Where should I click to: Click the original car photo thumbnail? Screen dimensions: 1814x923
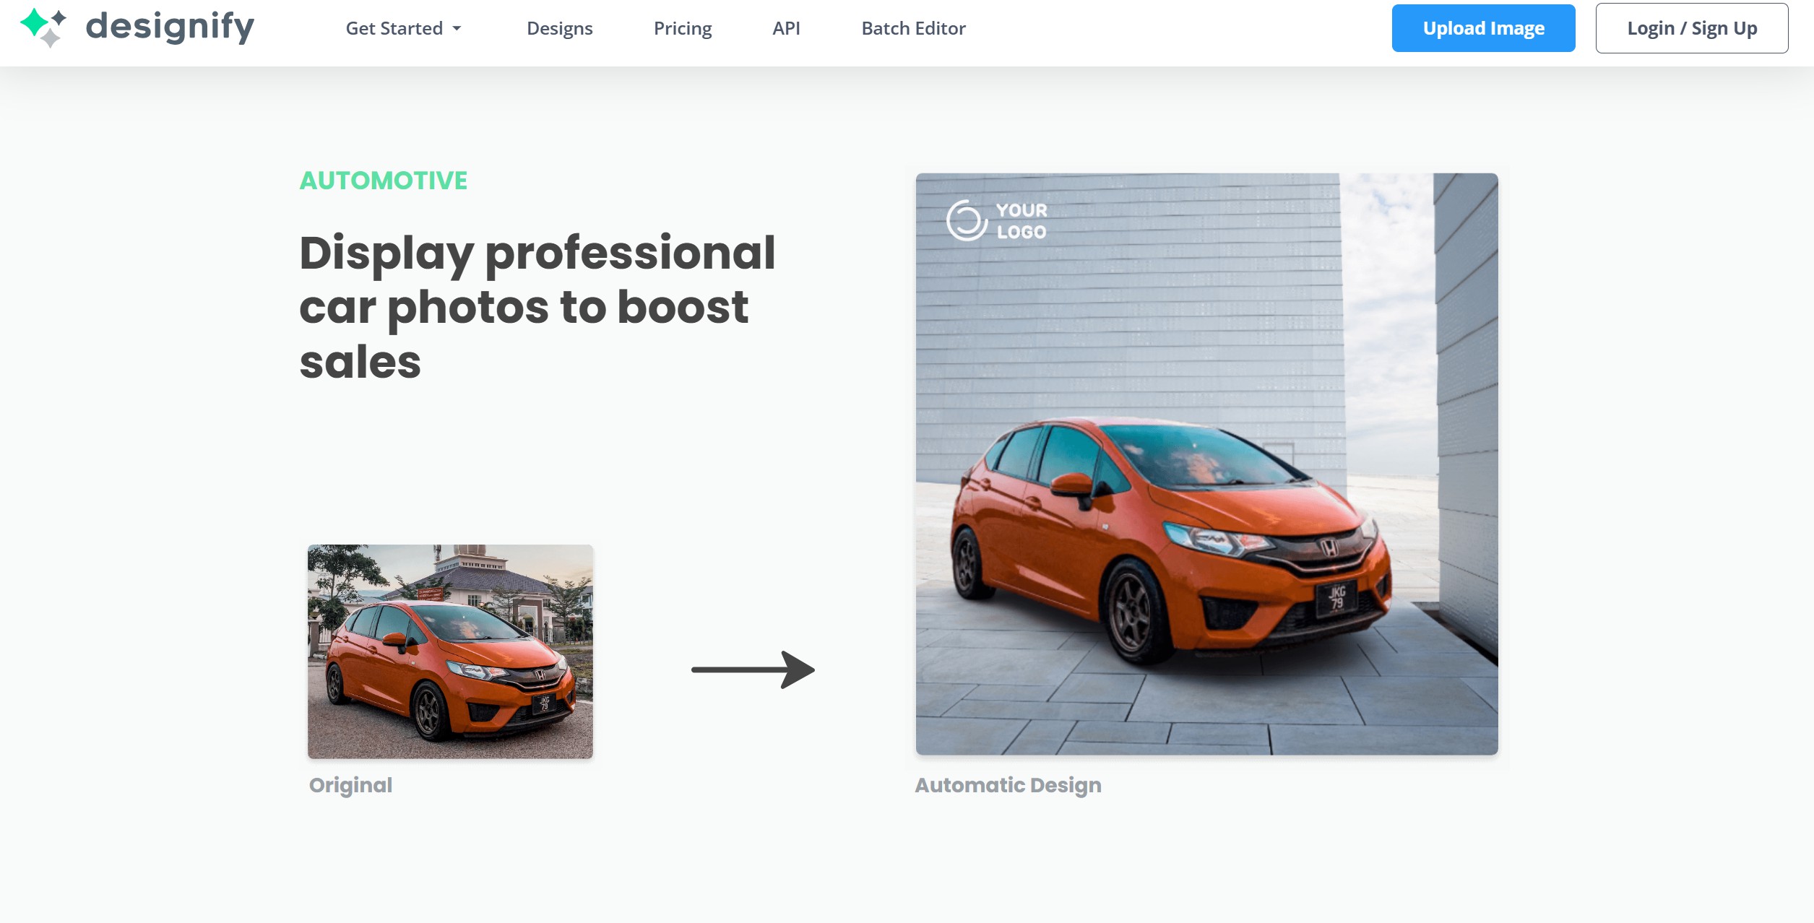point(450,651)
